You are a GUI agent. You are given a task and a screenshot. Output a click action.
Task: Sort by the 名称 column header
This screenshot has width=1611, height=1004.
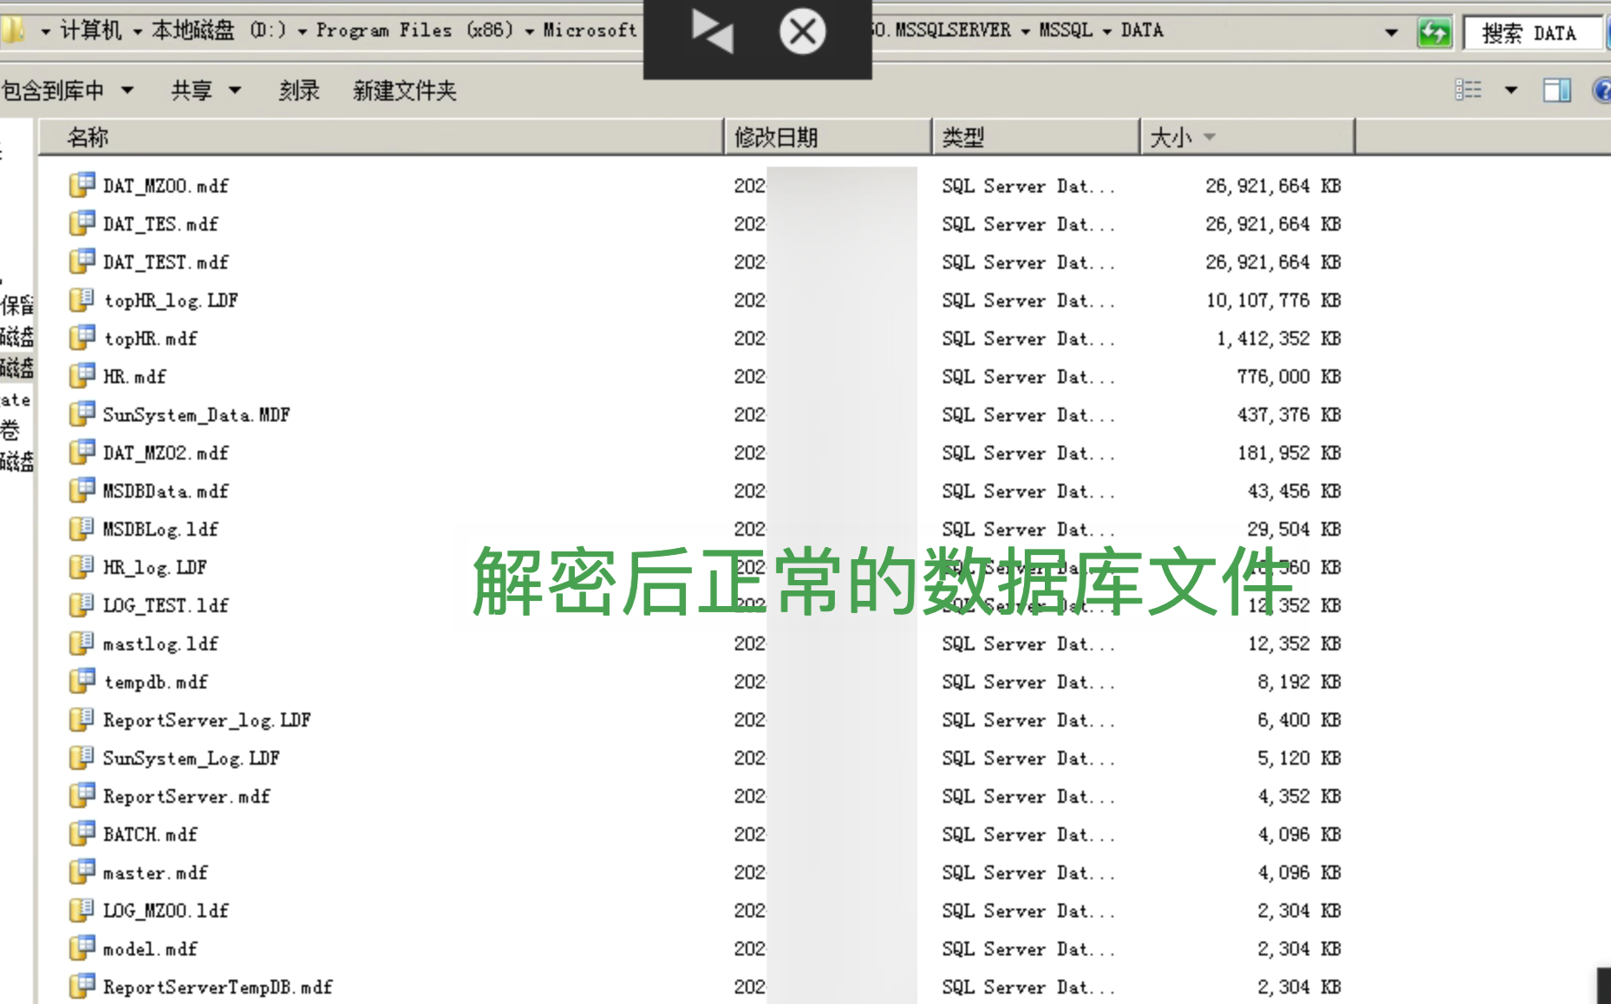381,137
